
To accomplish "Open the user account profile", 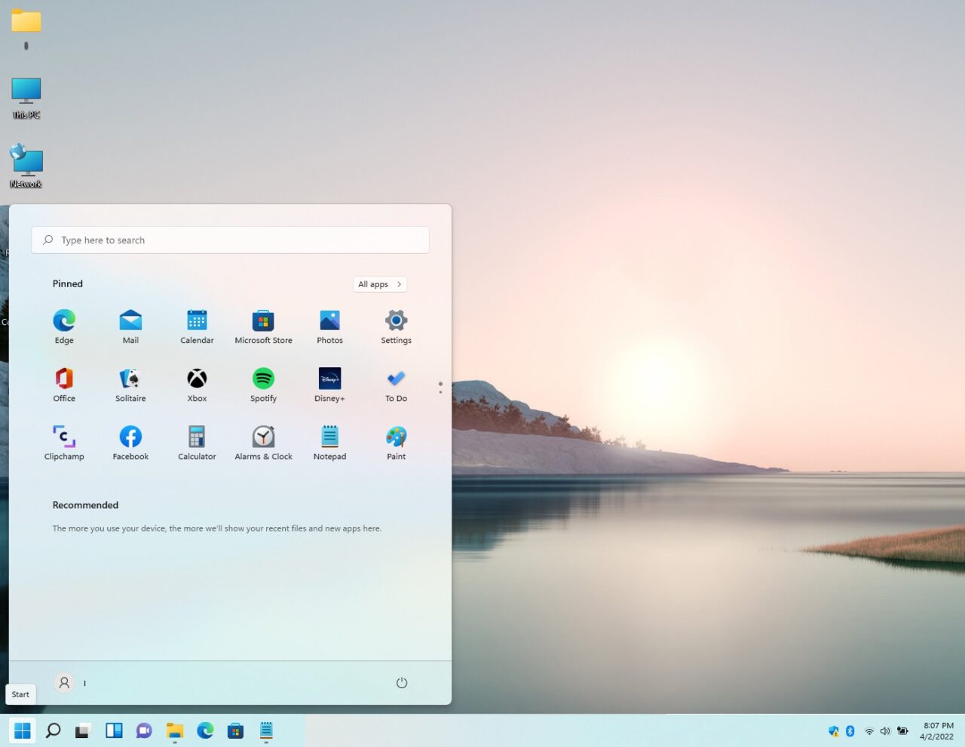I will click(x=70, y=683).
